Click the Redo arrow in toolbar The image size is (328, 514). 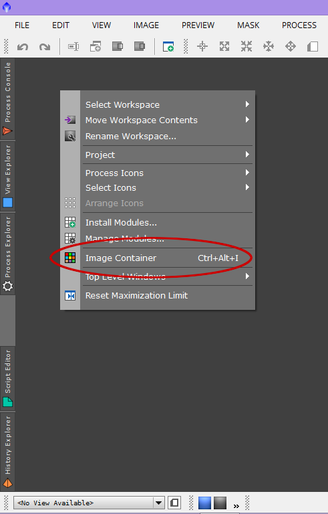(x=45, y=47)
